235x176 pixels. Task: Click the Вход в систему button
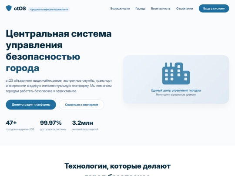[214, 9]
